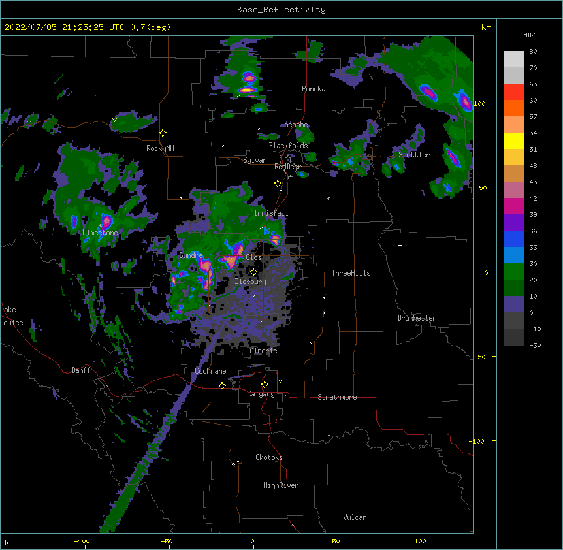Pick the royal blue swatch near 36 dBZ
The width and height of the screenshot is (563, 550).
coord(513,238)
